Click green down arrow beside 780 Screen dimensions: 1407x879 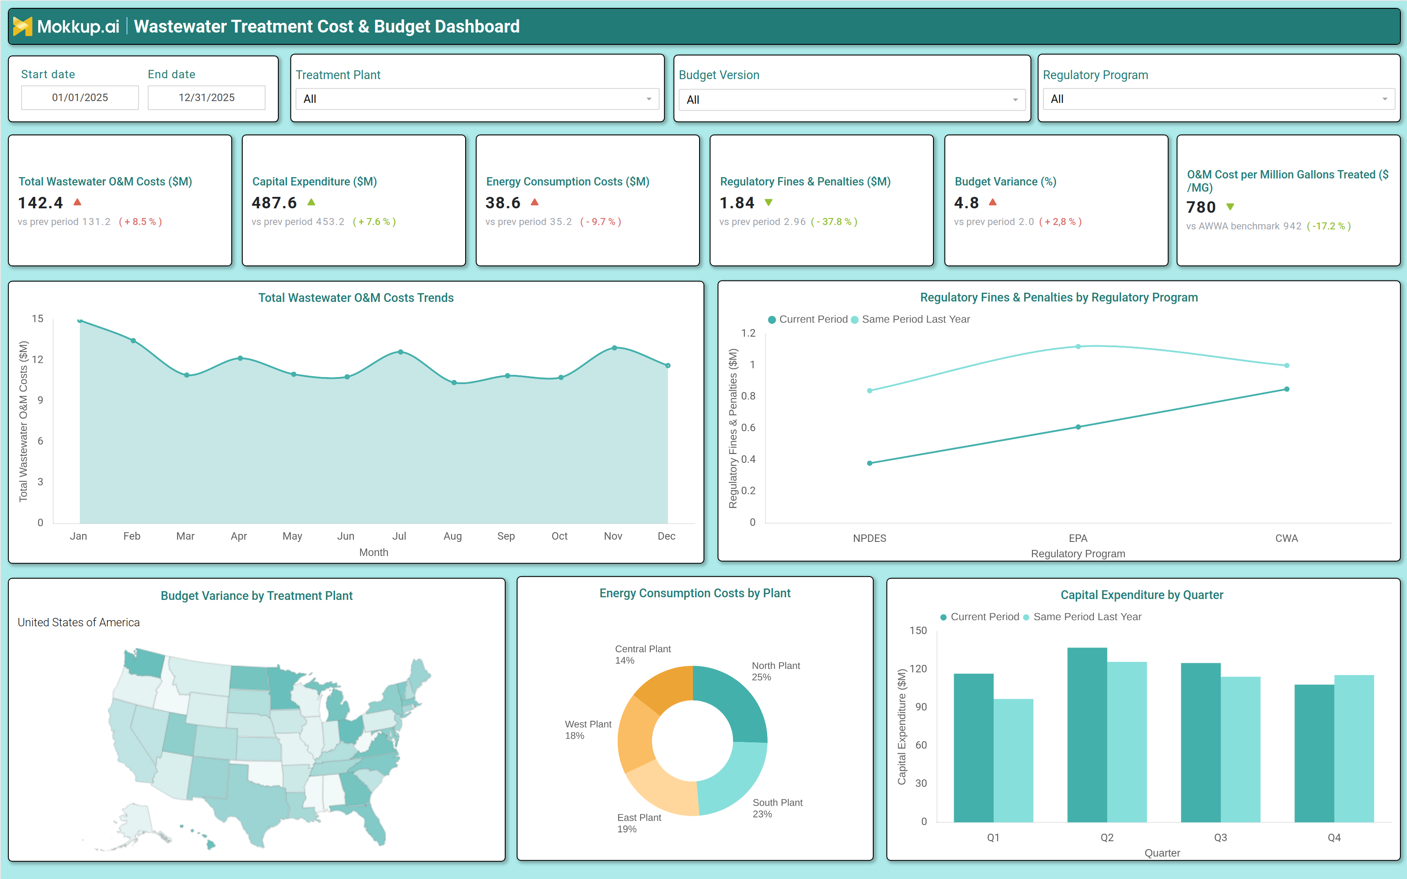[1230, 207]
